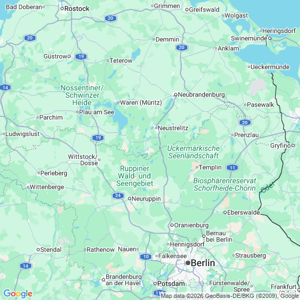Click the A24 highway shield near Neuruppin
Image resolution: width=300 pixels, height=300 pixels.
tap(118, 195)
